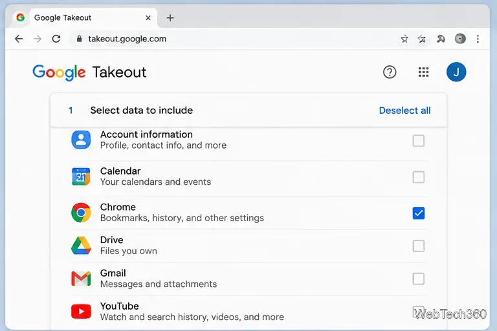Open a new tab with plus button

click(x=170, y=17)
